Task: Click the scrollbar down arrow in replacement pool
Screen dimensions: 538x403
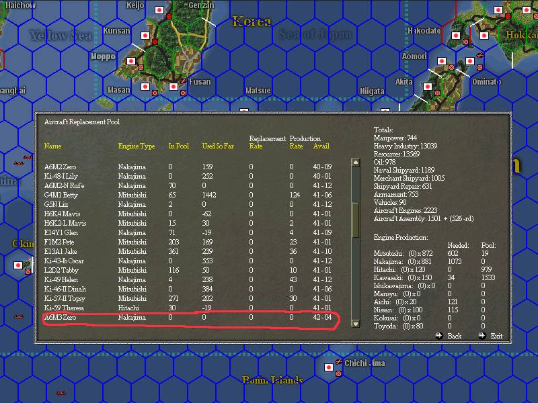Action: tap(356, 323)
